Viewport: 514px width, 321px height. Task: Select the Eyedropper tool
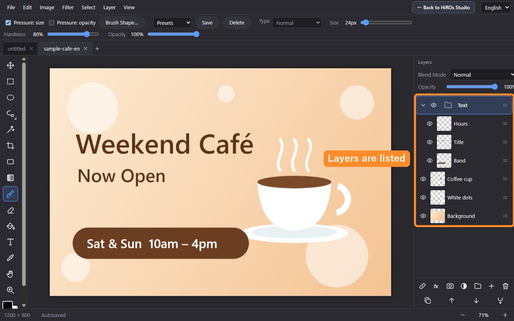(10, 258)
